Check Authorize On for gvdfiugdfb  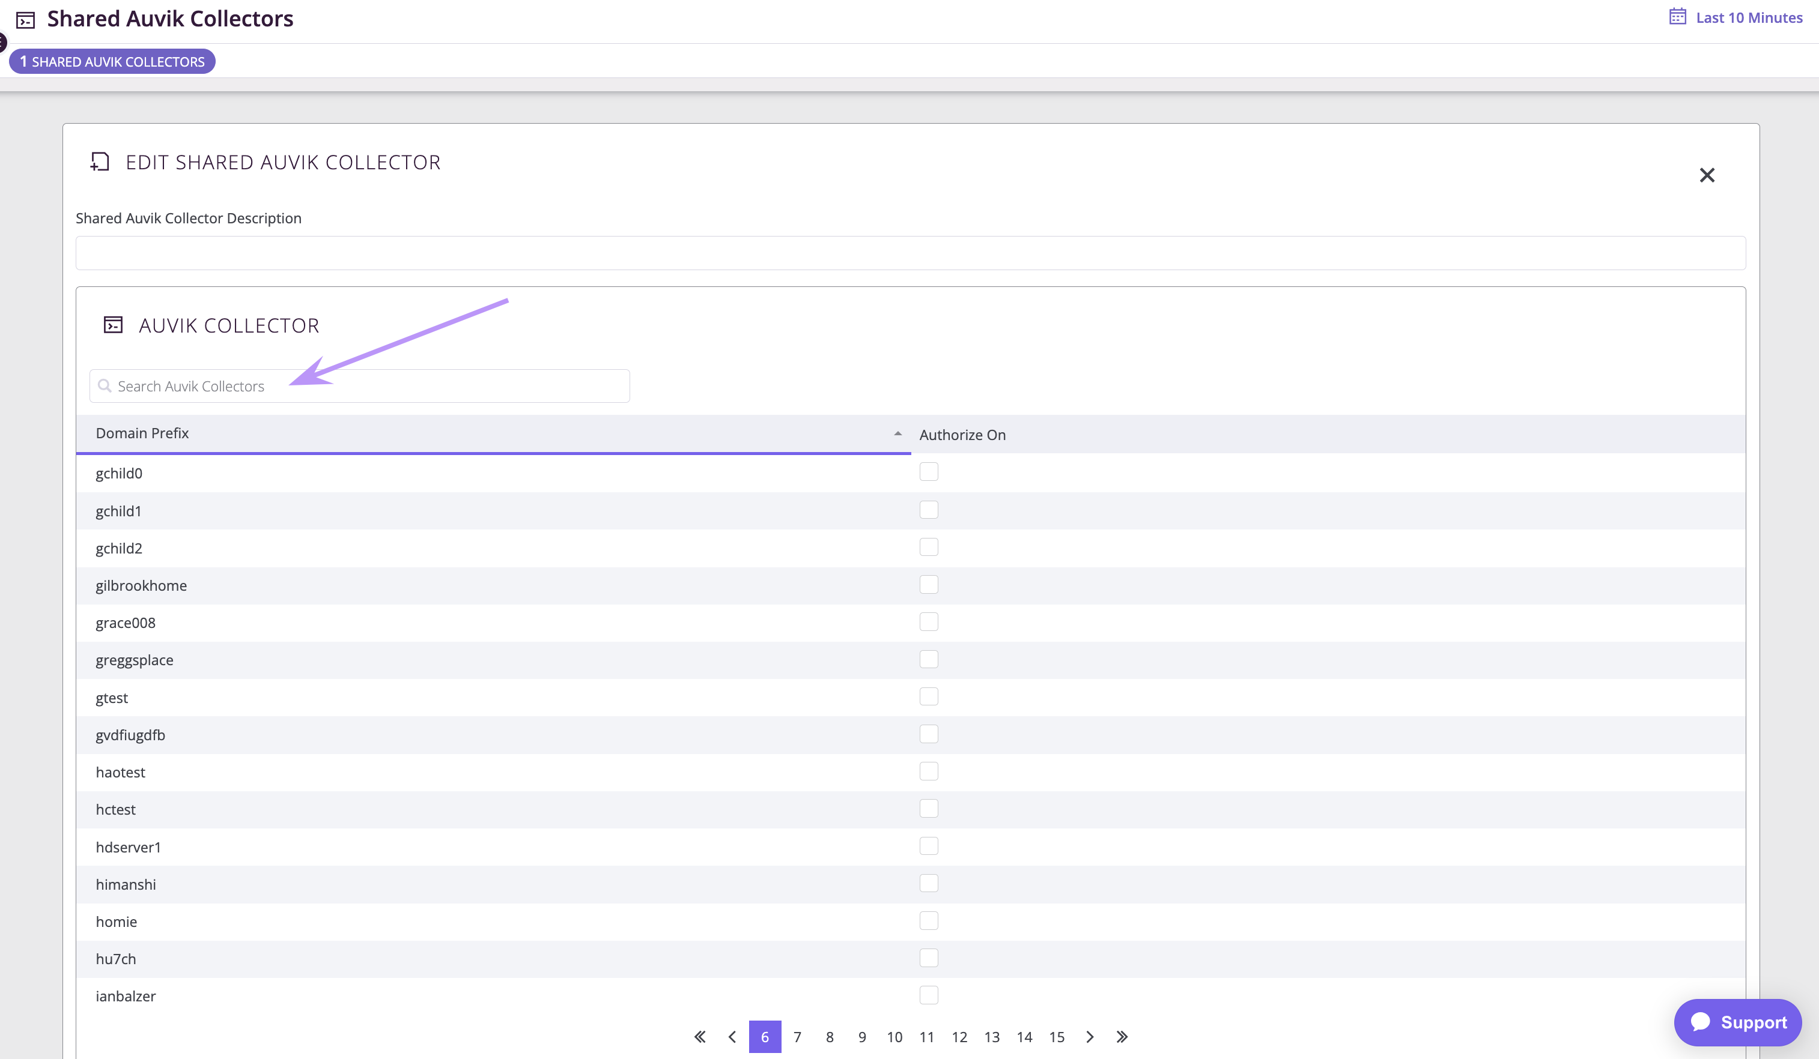tap(928, 734)
